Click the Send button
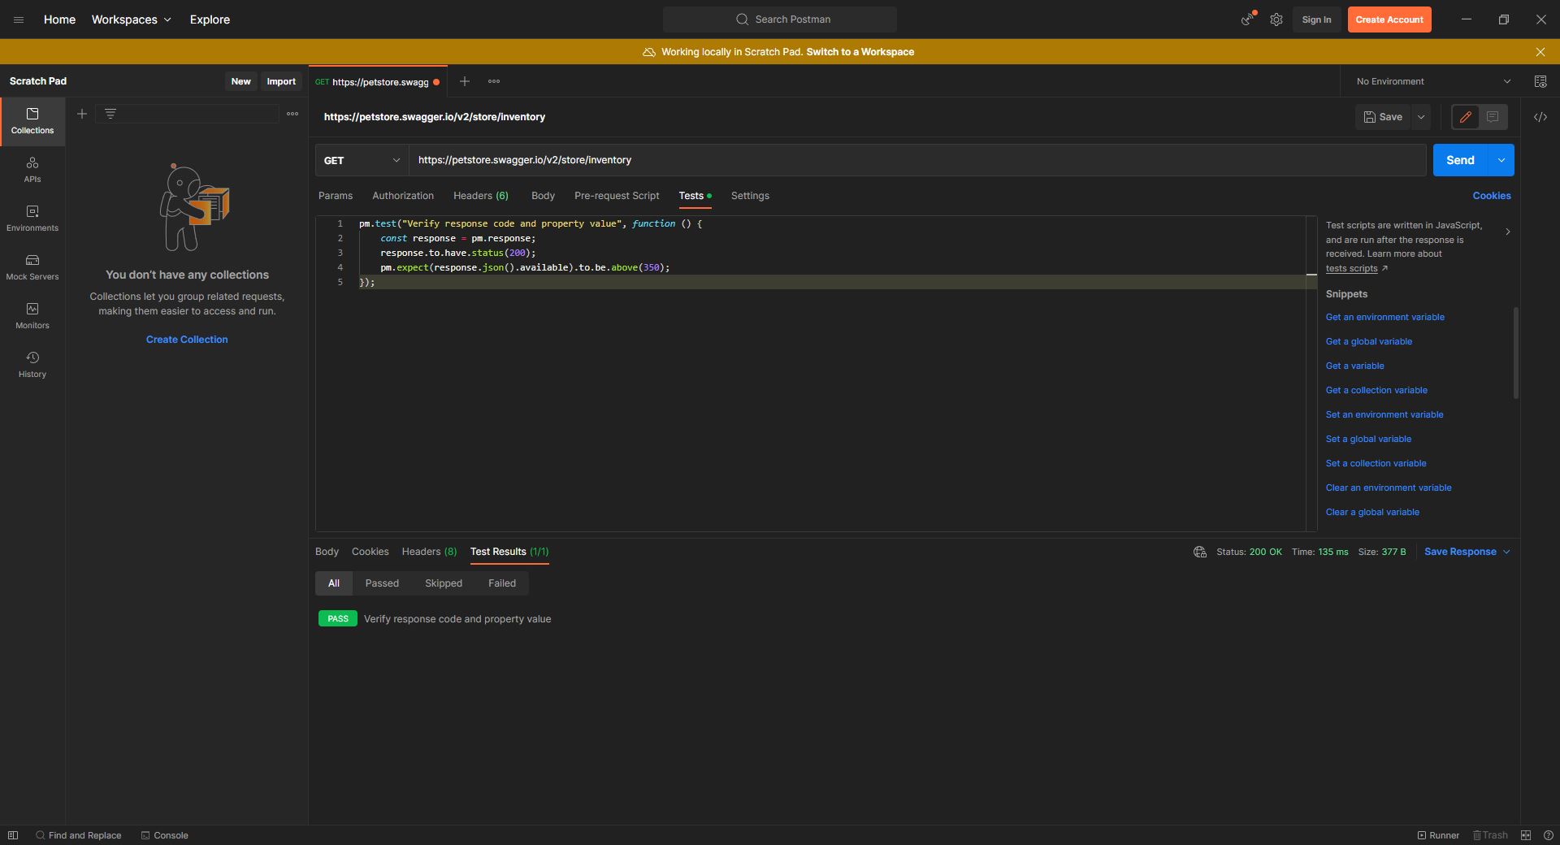This screenshot has height=845, width=1560. pos(1460,160)
